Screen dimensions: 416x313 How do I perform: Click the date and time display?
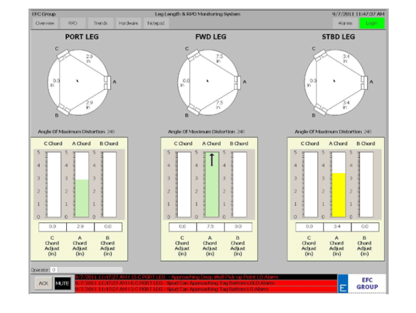(x=358, y=14)
